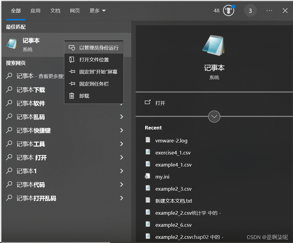Open recent file 新建文本文档.txt
The width and height of the screenshot is (293, 243).
(x=174, y=201)
